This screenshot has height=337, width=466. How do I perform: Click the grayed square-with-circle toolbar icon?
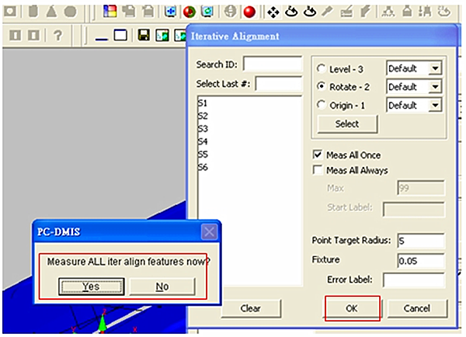[10, 12]
